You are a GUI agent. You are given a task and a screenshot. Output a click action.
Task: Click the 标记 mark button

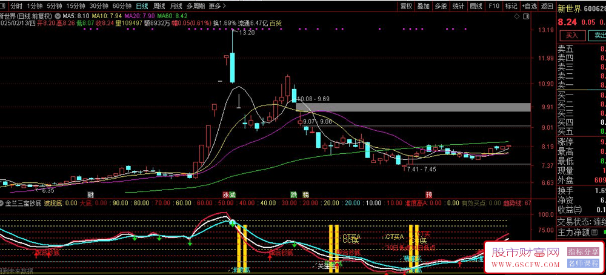(511, 6)
